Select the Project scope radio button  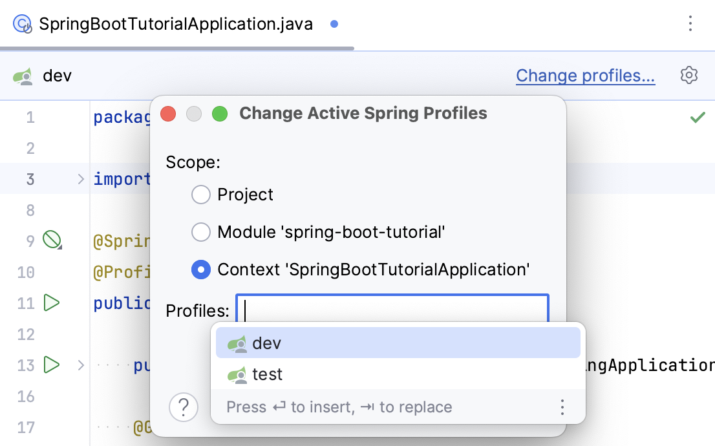[x=201, y=195]
